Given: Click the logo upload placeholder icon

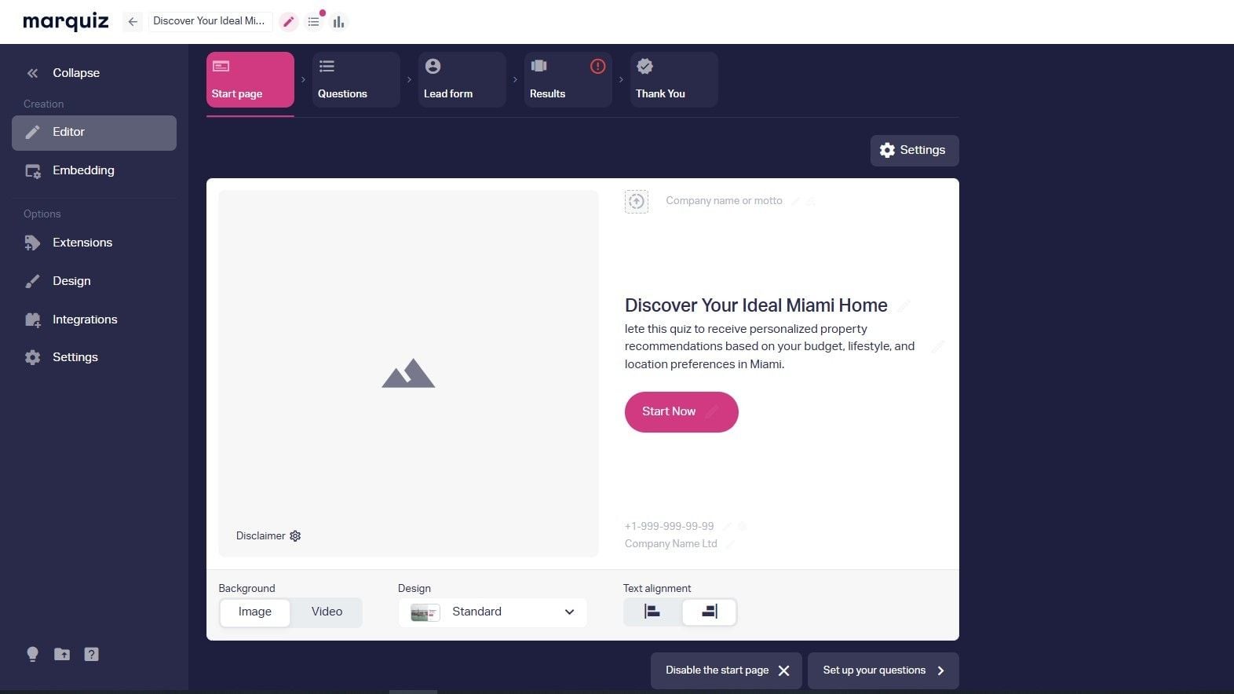Looking at the screenshot, I should coord(637,201).
